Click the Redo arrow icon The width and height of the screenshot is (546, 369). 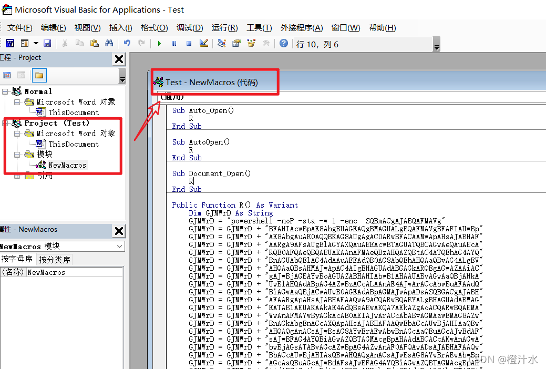(141, 43)
